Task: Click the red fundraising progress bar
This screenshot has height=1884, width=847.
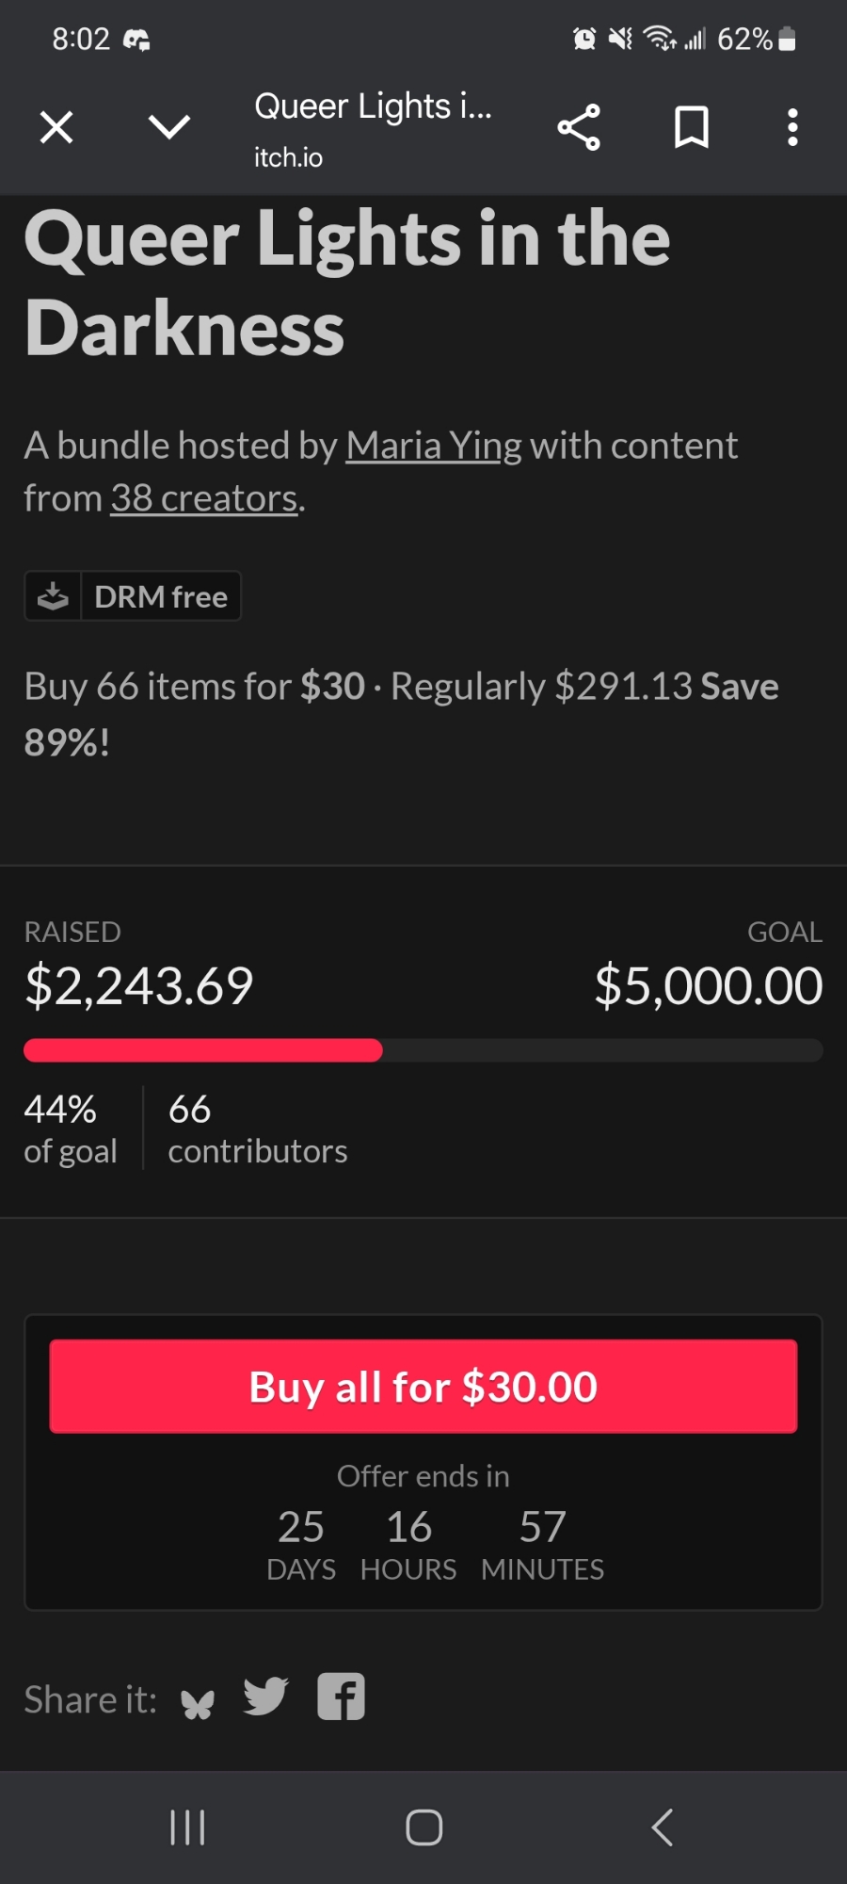Action: click(203, 1050)
